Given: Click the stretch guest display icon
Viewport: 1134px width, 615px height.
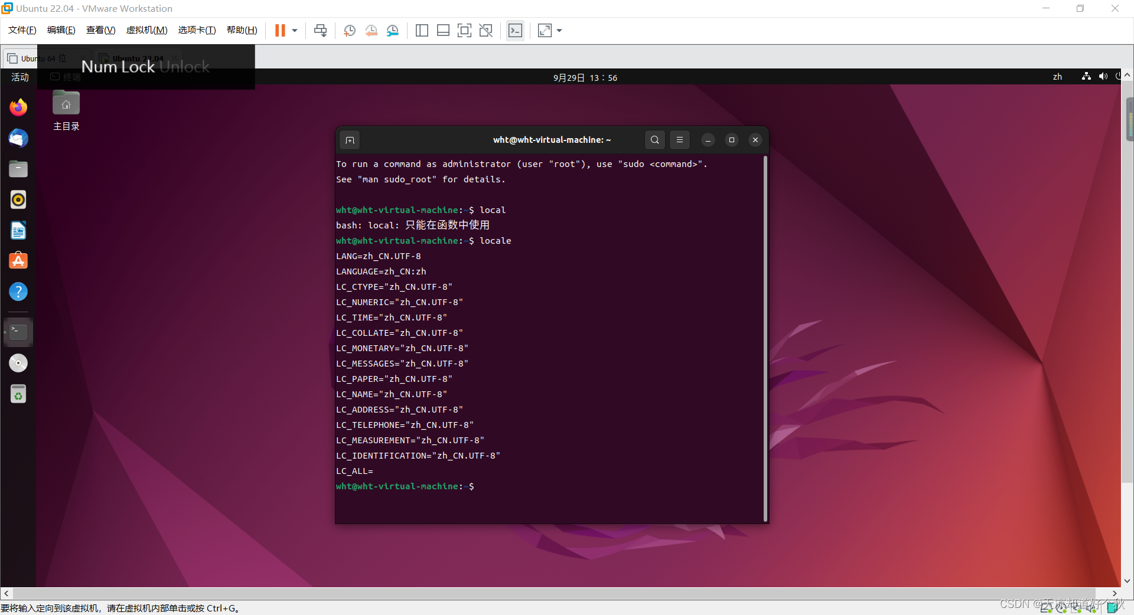Looking at the screenshot, I should pos(545,31).
